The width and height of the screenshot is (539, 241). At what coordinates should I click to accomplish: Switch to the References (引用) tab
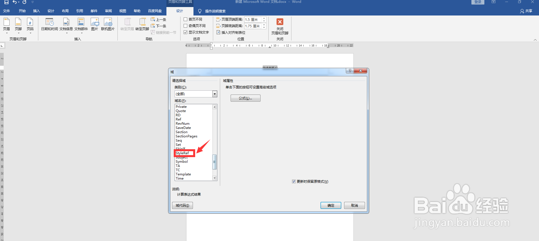(x=80, y=11)
